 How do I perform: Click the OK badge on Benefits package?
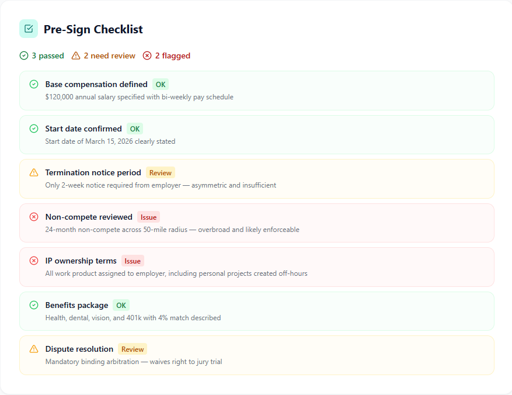click(121, 306)
